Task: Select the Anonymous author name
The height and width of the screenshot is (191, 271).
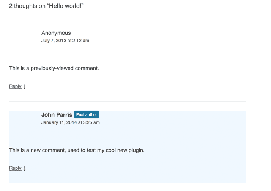Action: point(56,33)
